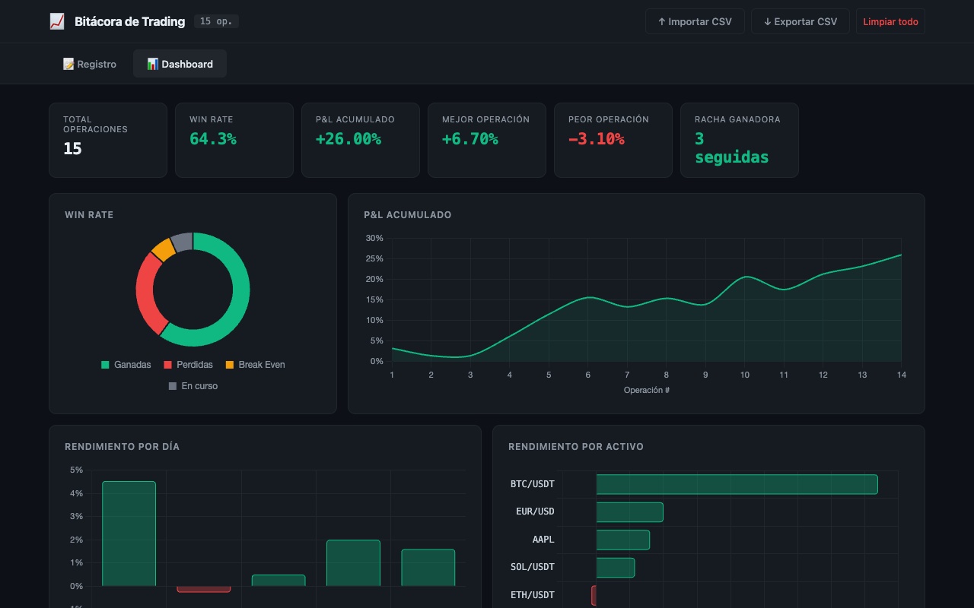The image size is (974, 608).
Task: Click the BTC/USDT bar in Rendimiento por Activo
Action: 737,484
